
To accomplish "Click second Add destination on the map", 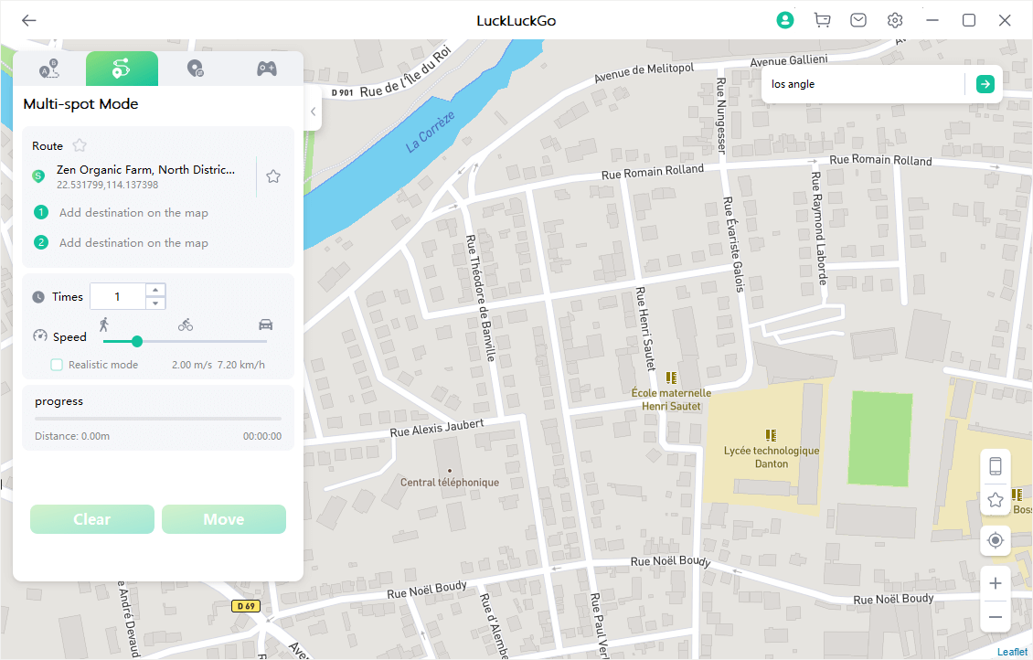I will pos(133,243).
